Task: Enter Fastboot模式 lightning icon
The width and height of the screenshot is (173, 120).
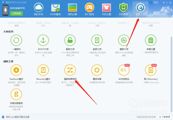Action: click(16, 70)
